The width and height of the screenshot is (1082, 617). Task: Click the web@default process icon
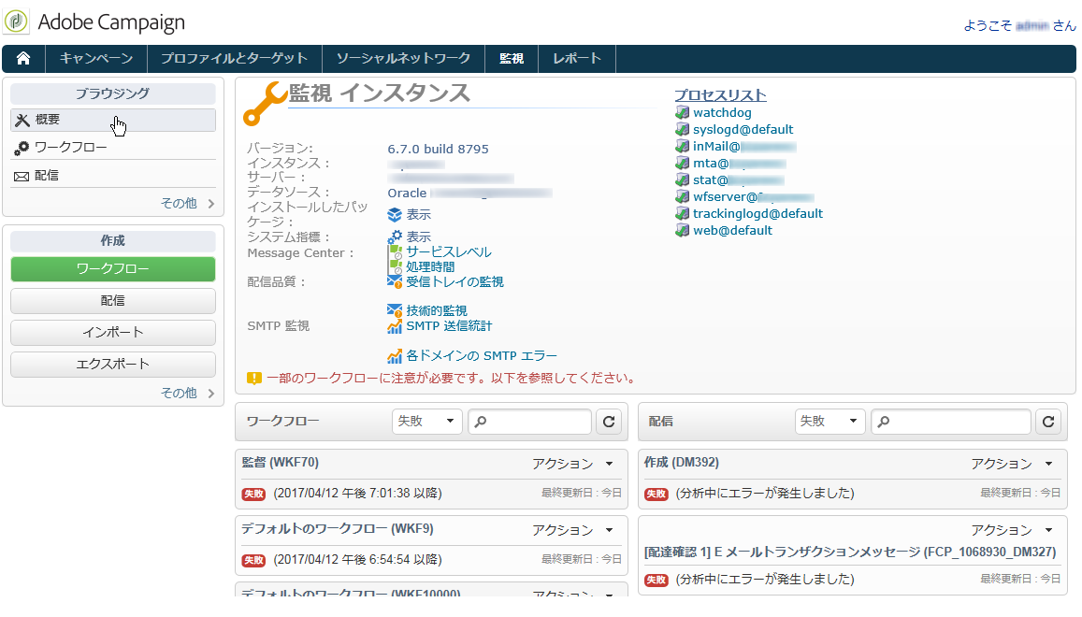tap(682, 231)
